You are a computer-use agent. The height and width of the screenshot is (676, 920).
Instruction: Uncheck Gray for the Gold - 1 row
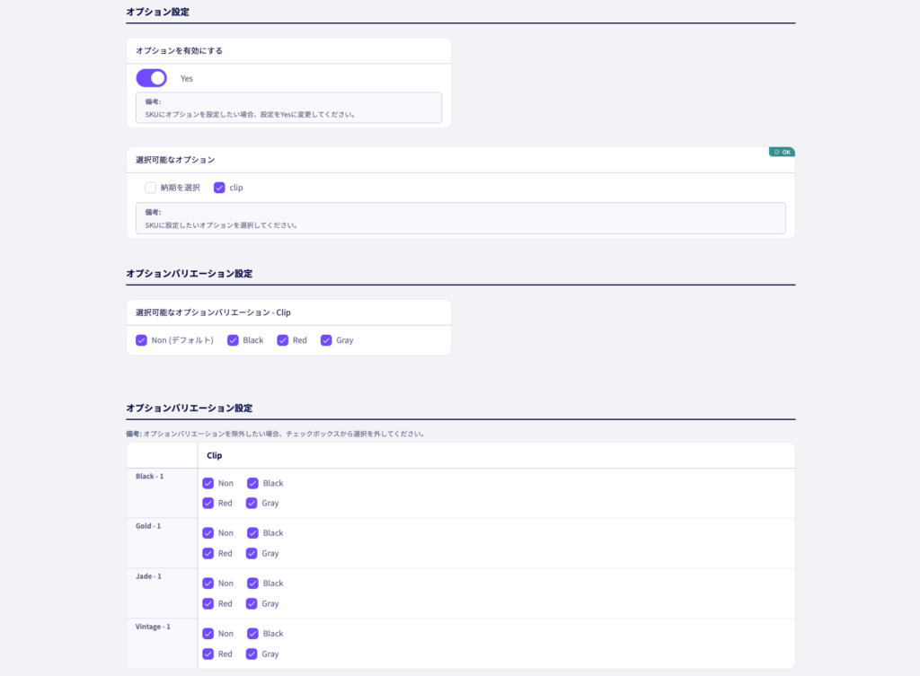252,554
